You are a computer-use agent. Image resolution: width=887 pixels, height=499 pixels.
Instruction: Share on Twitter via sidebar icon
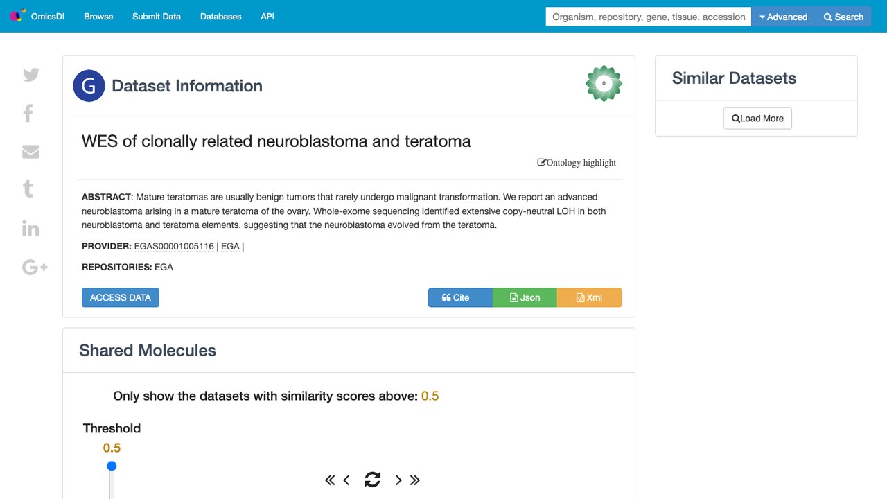click(30, 75)
